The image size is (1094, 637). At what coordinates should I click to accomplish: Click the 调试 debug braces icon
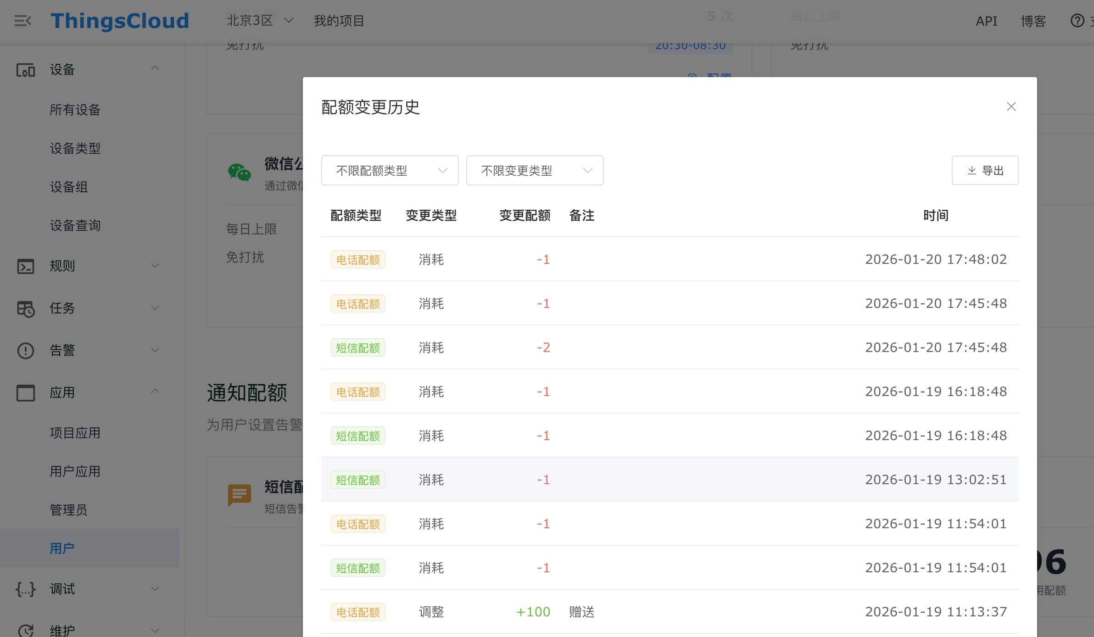[26, 589]
